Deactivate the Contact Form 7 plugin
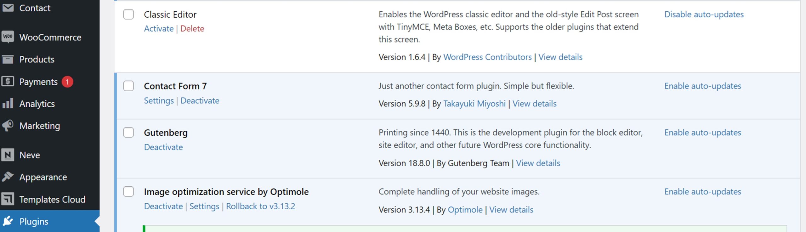Screen dimensions: 806x232 [200, 101]
